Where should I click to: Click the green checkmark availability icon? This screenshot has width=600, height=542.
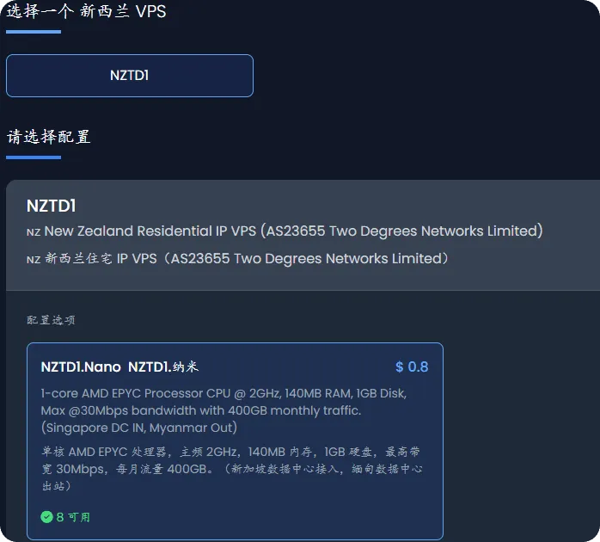(x=46, y=517)
